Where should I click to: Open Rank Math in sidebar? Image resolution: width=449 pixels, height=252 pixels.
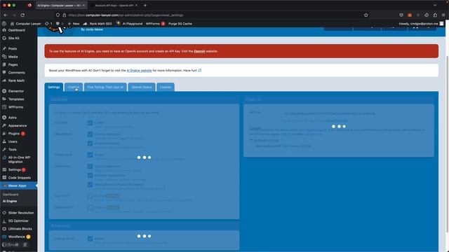click(x=16, y=80)
